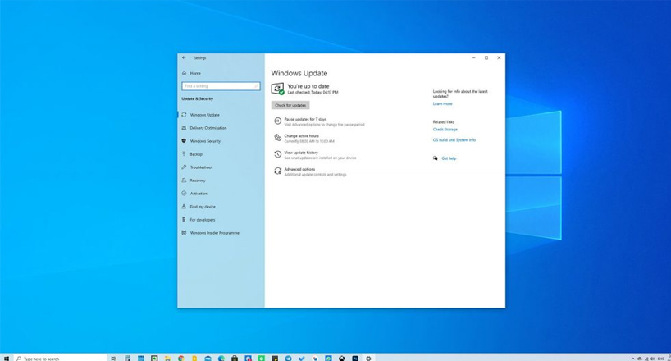This screenshot has height=361, width=671.
Task: Launch Google Chrome from the taskbar
Action: coord(181,358)
